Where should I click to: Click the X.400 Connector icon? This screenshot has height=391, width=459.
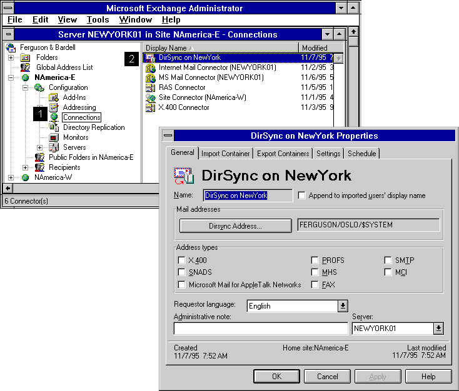pyautogui.click(x=151, y=107)
